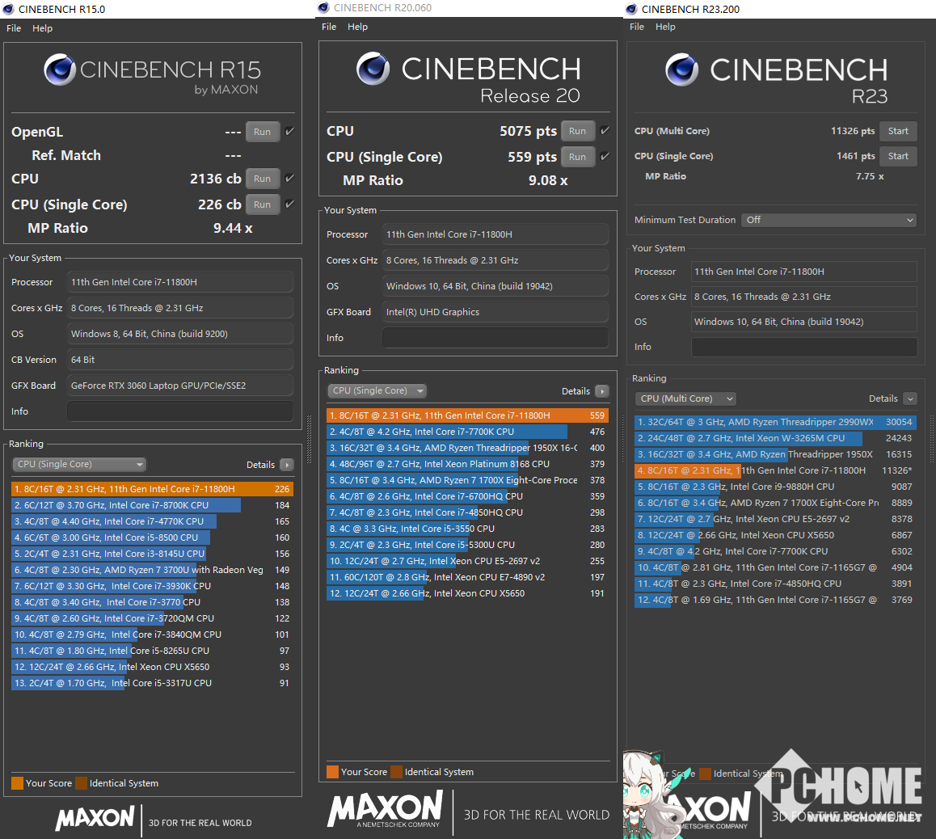Run the CPU (Single Core) test in R20
Screen dimensions: 936x839
(x=578, y=157)
